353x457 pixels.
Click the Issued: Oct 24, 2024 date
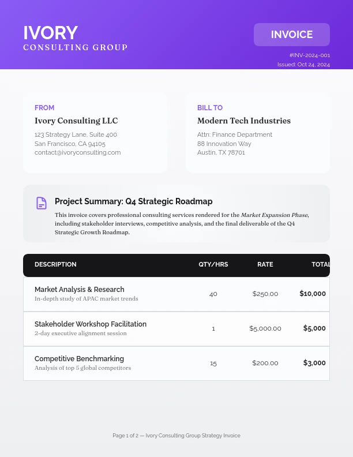(x=303, y=65)
